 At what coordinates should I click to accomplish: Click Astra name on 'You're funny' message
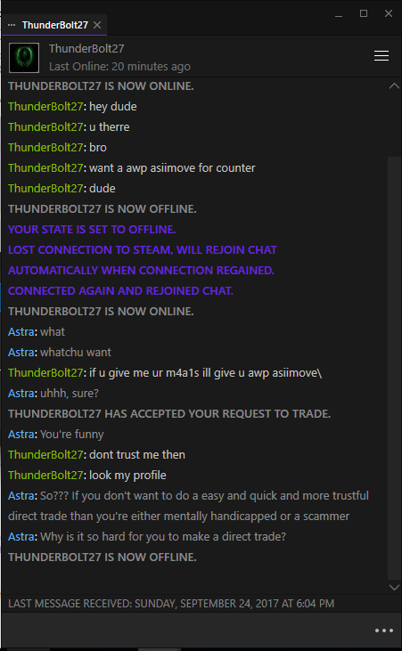[21, 434]
